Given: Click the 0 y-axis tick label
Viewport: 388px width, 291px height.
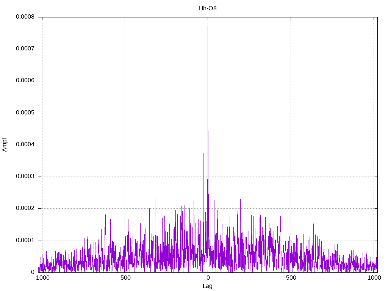Looking at the screenshot, I should (33, 272).
